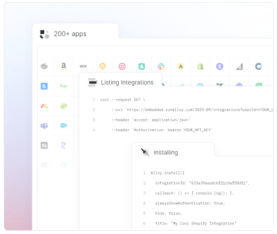
Task: Select the purple circle S app icon
Action: coord(219,66)
